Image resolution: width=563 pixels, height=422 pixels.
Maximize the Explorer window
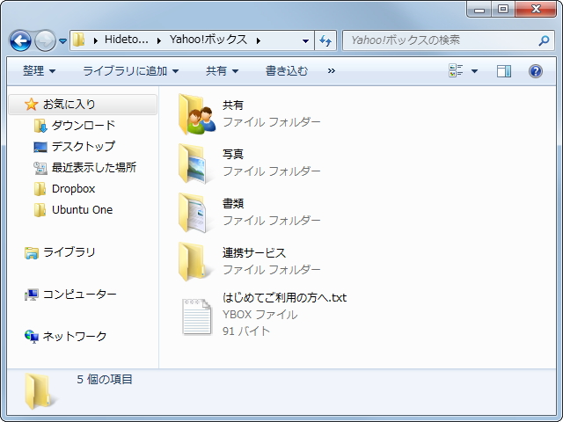tap(503, 10)
